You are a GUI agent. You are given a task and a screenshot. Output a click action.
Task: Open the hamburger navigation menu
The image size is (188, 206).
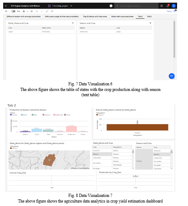coord(6,6)
